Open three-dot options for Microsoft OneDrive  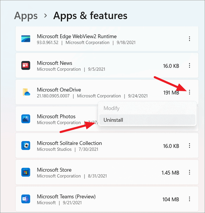tap(190, 92)
